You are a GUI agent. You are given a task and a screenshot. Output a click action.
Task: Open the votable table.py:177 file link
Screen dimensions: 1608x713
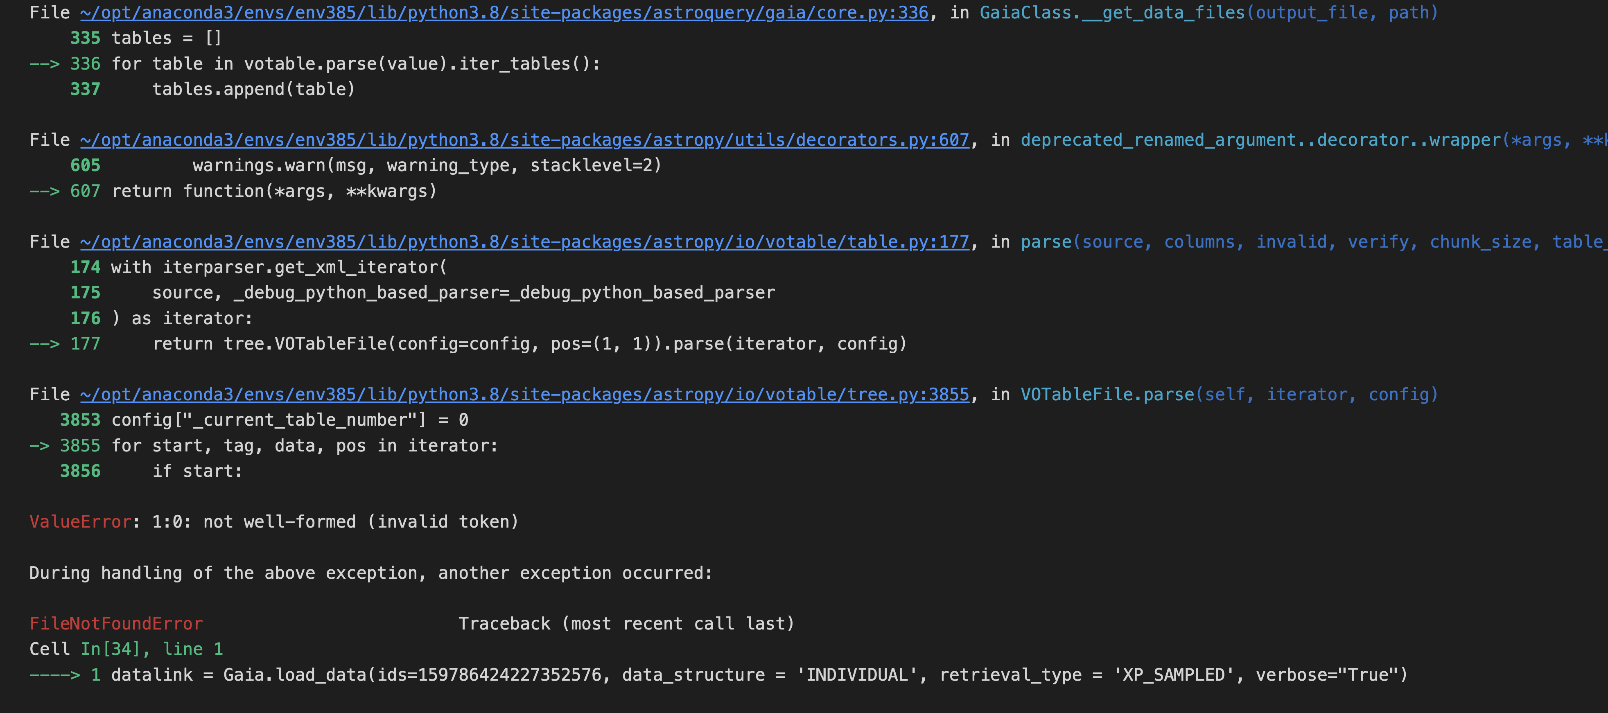pyautogui.click(x=524, y=241)
